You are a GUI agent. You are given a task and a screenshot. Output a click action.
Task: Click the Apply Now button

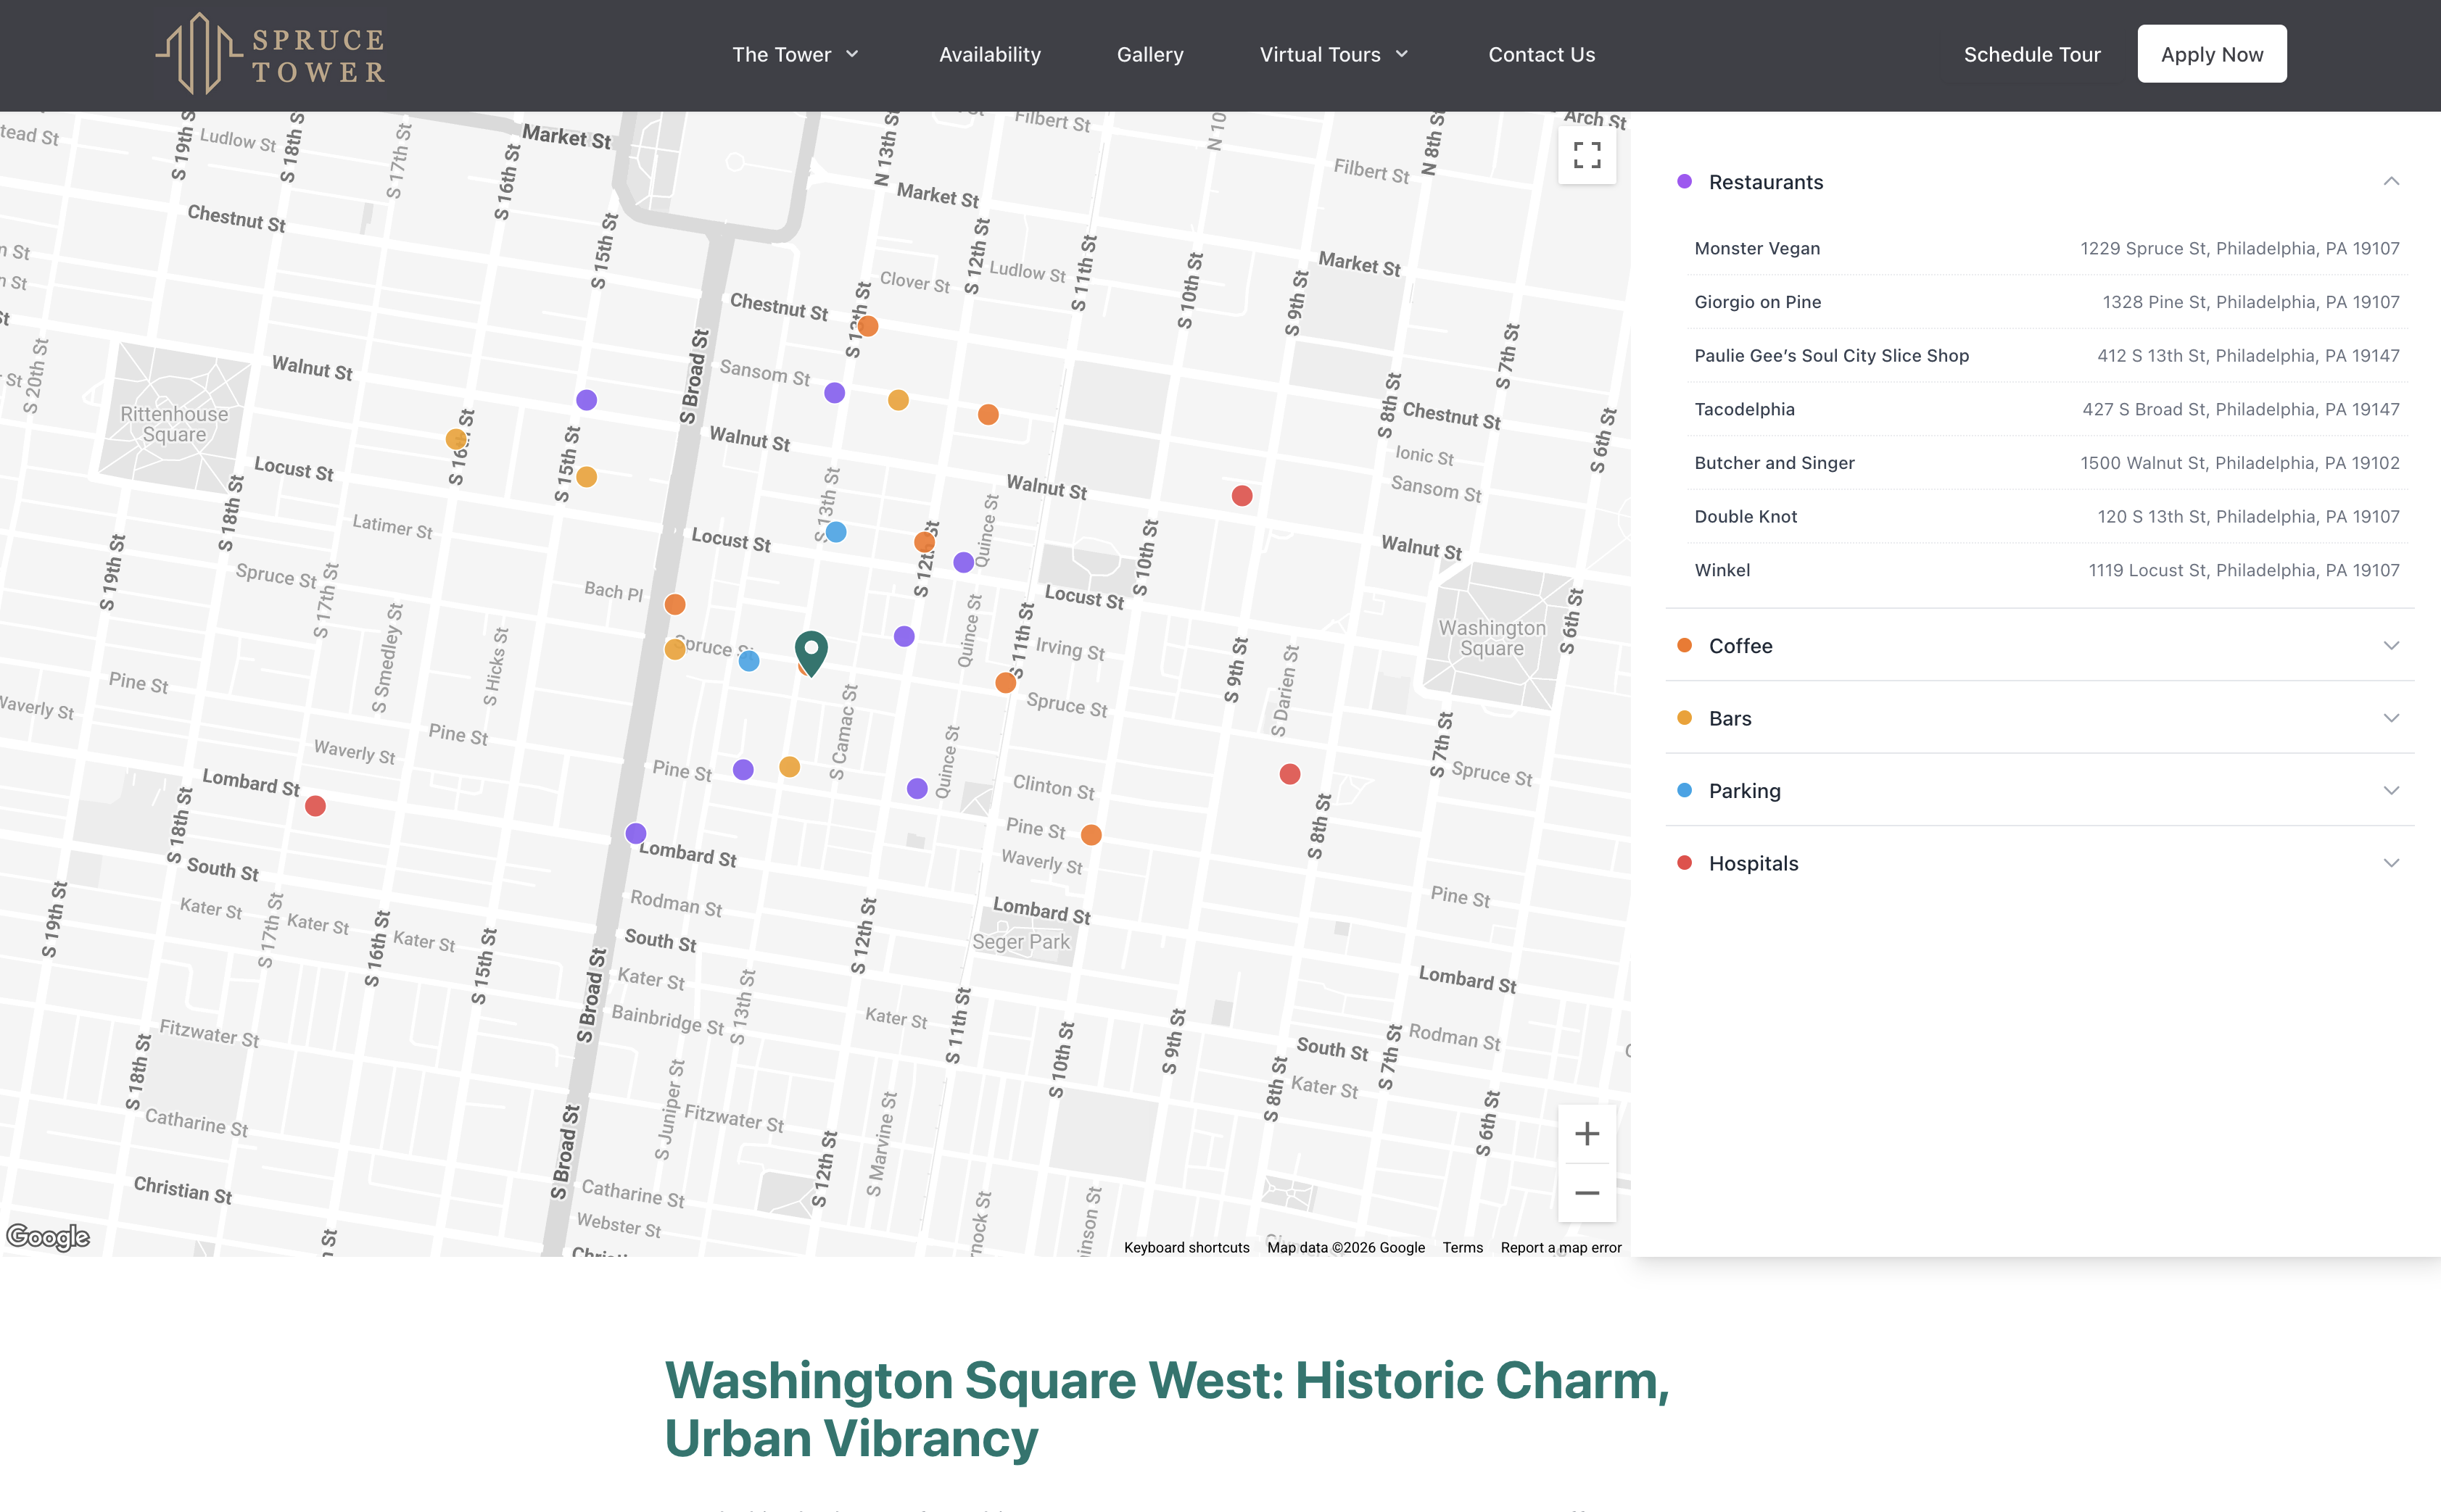pyautogui.click(x=2211, y=54)
